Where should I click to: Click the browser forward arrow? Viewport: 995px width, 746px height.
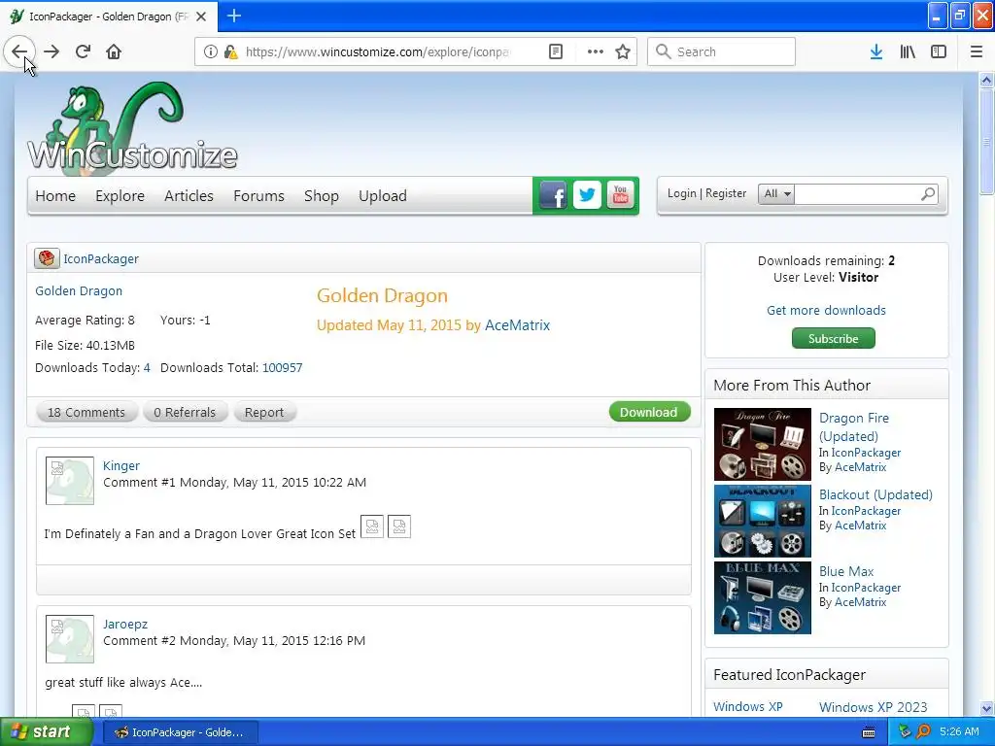coord(51,51)
